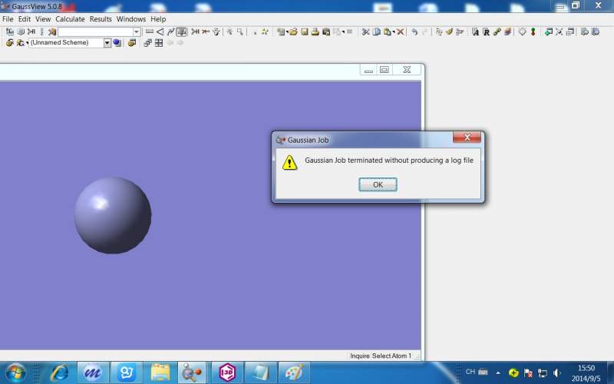614x384 pixels.
Task: Select the Custom Fragment tool
Action: [x=52, y=31]
